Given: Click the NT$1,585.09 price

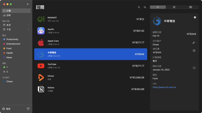Looking at the screenshot, I should pyautogui.click(x=137, y=77).
